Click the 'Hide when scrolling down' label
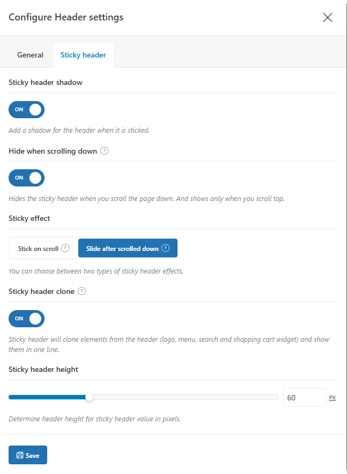Image resolution: width=347 pixels, height=474 pixels. coord(53,151)
